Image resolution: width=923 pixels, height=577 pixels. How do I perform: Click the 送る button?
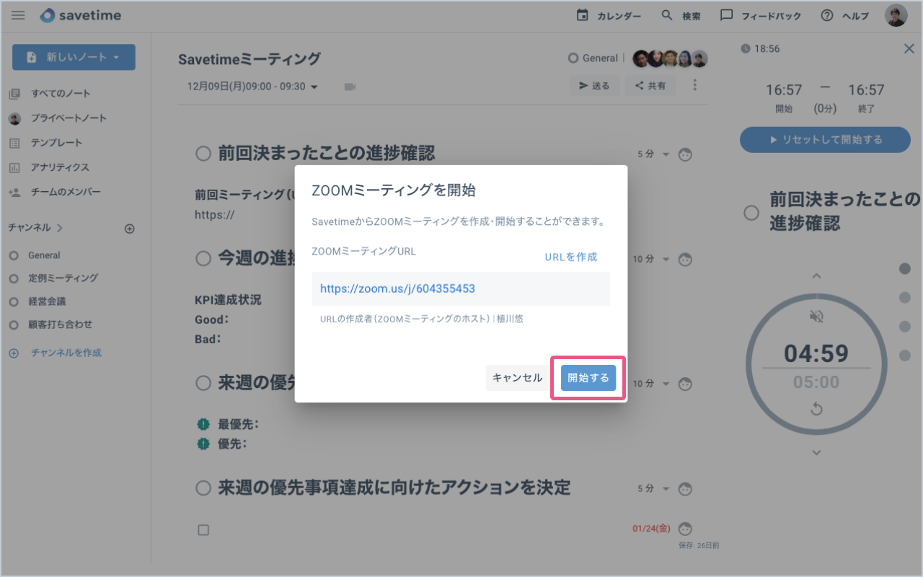tap(594, 86)
